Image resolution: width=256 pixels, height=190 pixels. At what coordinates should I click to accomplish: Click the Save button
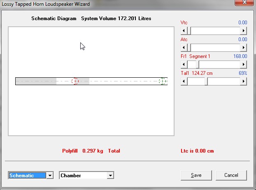tap(196, 175)
